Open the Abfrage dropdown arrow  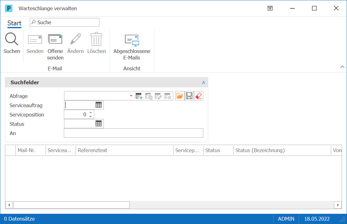point(131,96)
